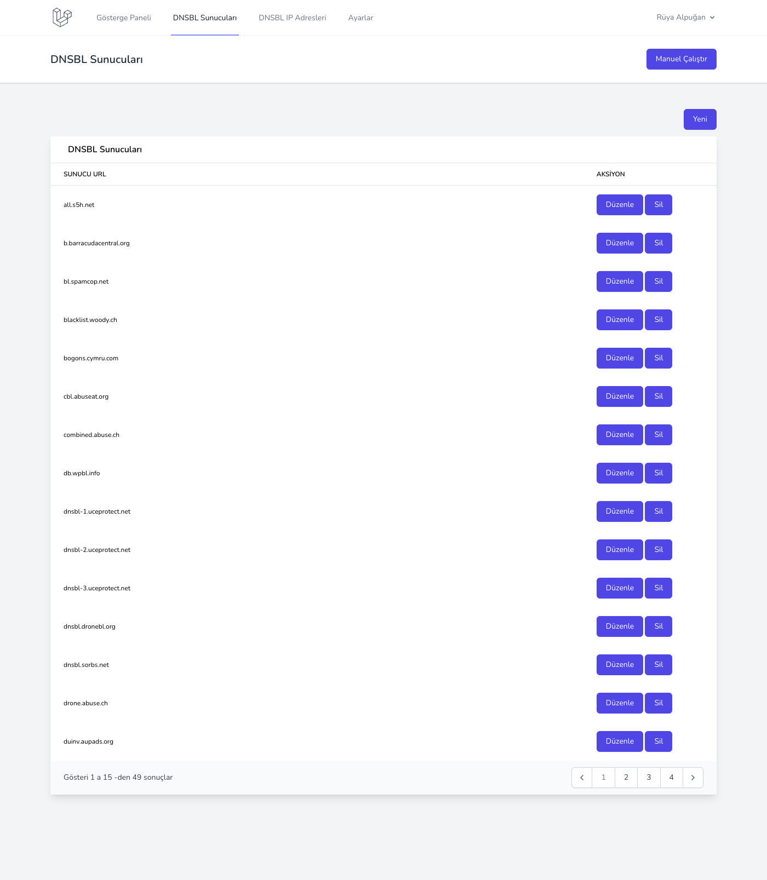
Task: Click the SUNUCU URL column header
Action: tap(85, 174)
